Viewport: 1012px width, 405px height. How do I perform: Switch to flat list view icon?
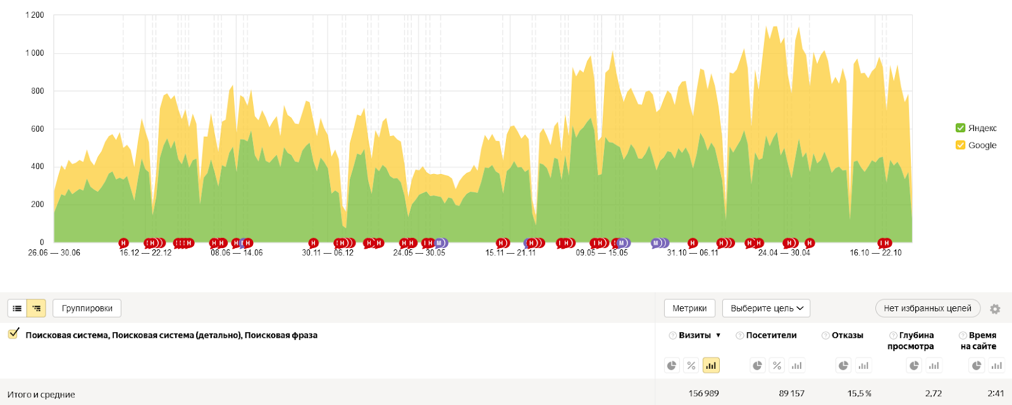[17, 308]
